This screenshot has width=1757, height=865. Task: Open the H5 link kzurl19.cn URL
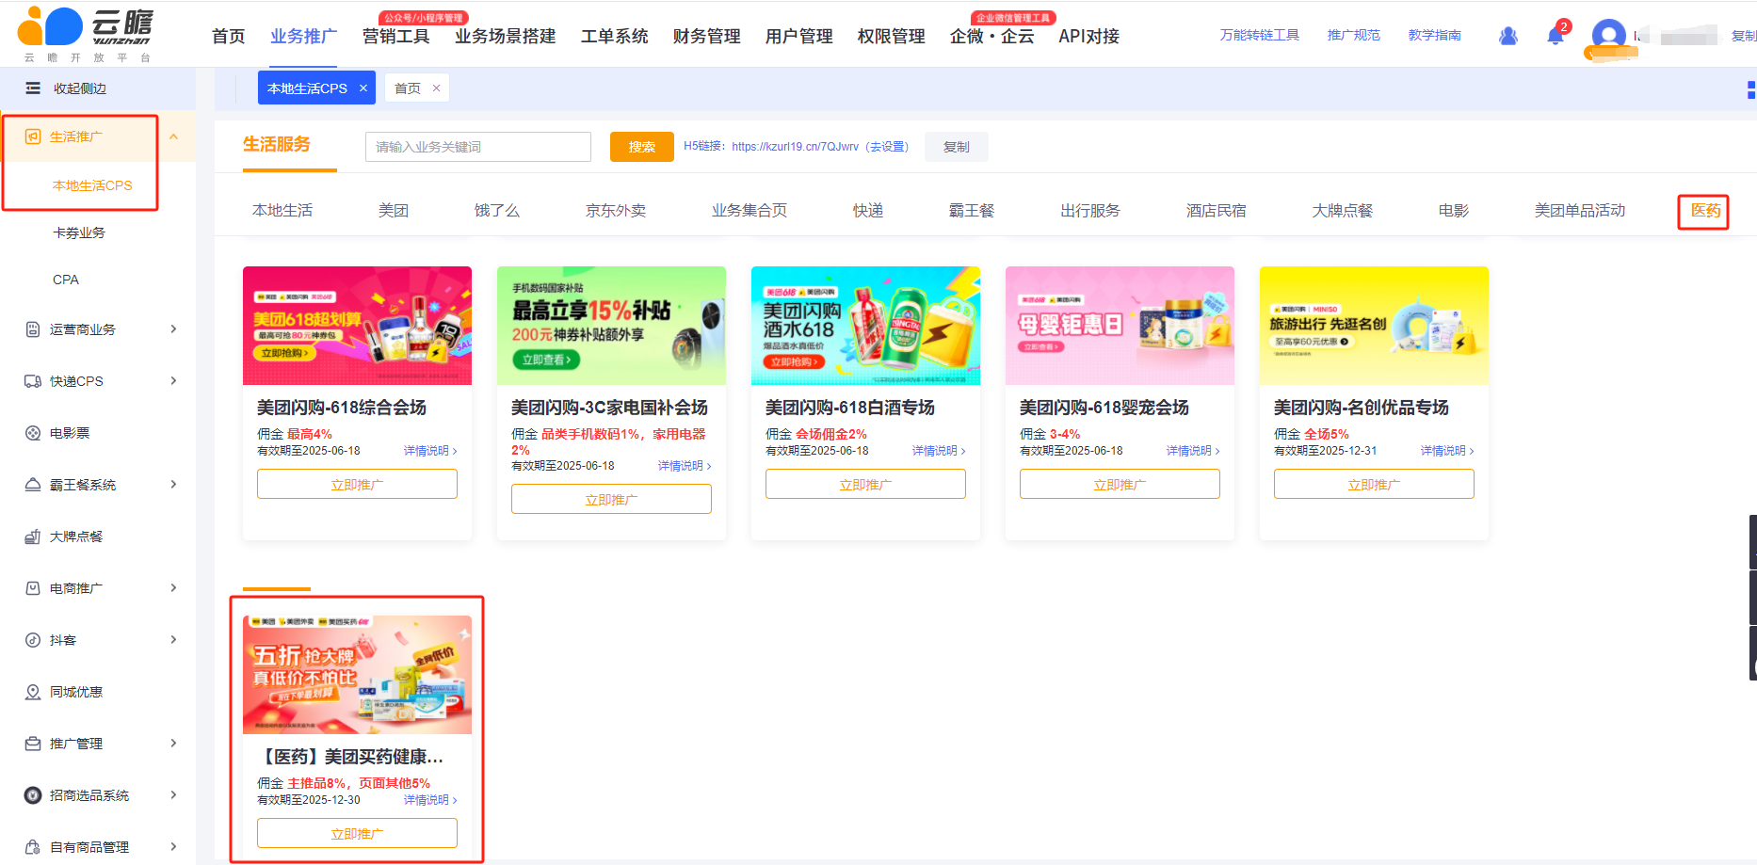point(795,146)
